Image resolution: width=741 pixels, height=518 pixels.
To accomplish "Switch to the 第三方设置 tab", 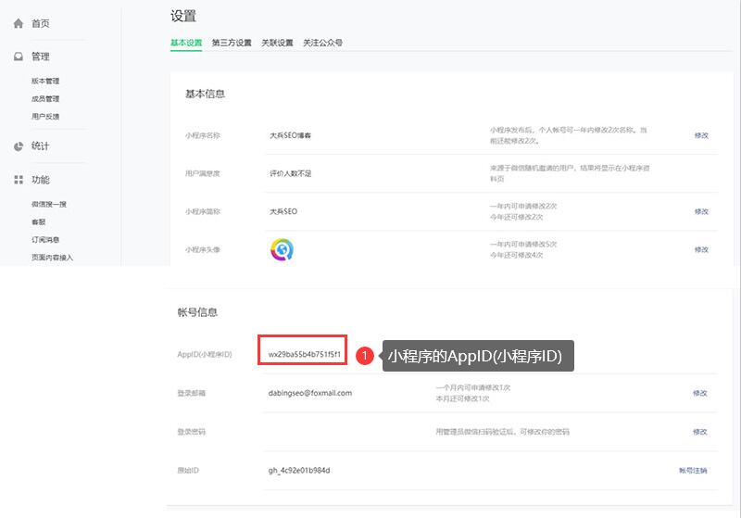I will point(232,43).
